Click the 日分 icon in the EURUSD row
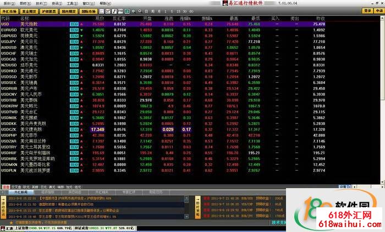The image size is (385, 232). pos(74,30)
